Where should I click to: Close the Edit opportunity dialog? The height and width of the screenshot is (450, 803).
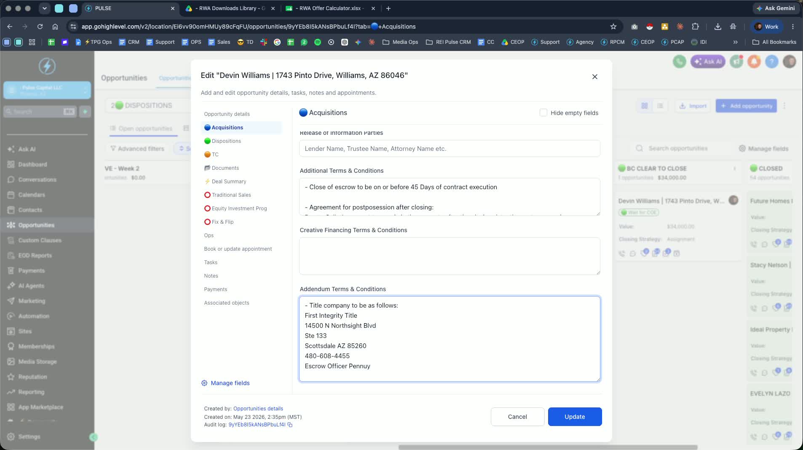[x=594, y=77]
